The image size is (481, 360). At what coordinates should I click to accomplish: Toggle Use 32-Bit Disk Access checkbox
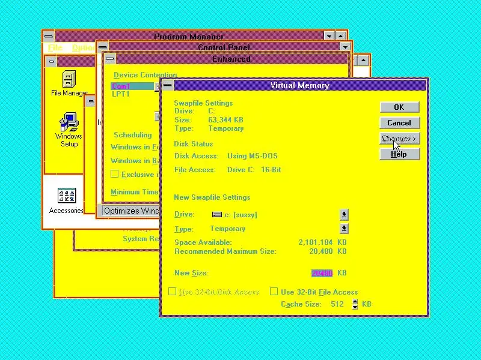point(172,291)
